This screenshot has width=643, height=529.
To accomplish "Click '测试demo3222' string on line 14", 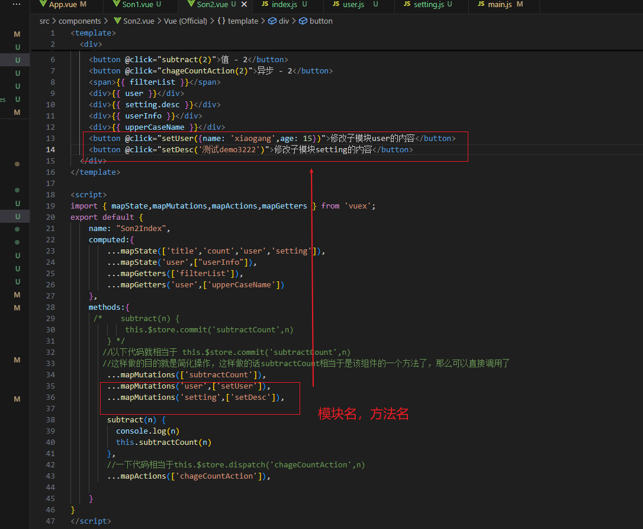I will pyautogui.click(x=229, y=150).
